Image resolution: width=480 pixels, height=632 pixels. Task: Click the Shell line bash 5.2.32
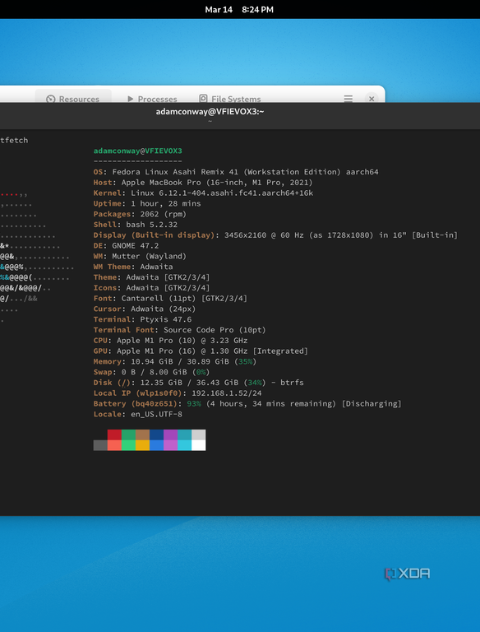click(136, 224)
